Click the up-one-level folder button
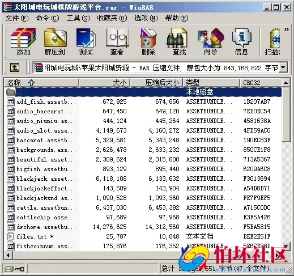 click(x=15, y=67)
